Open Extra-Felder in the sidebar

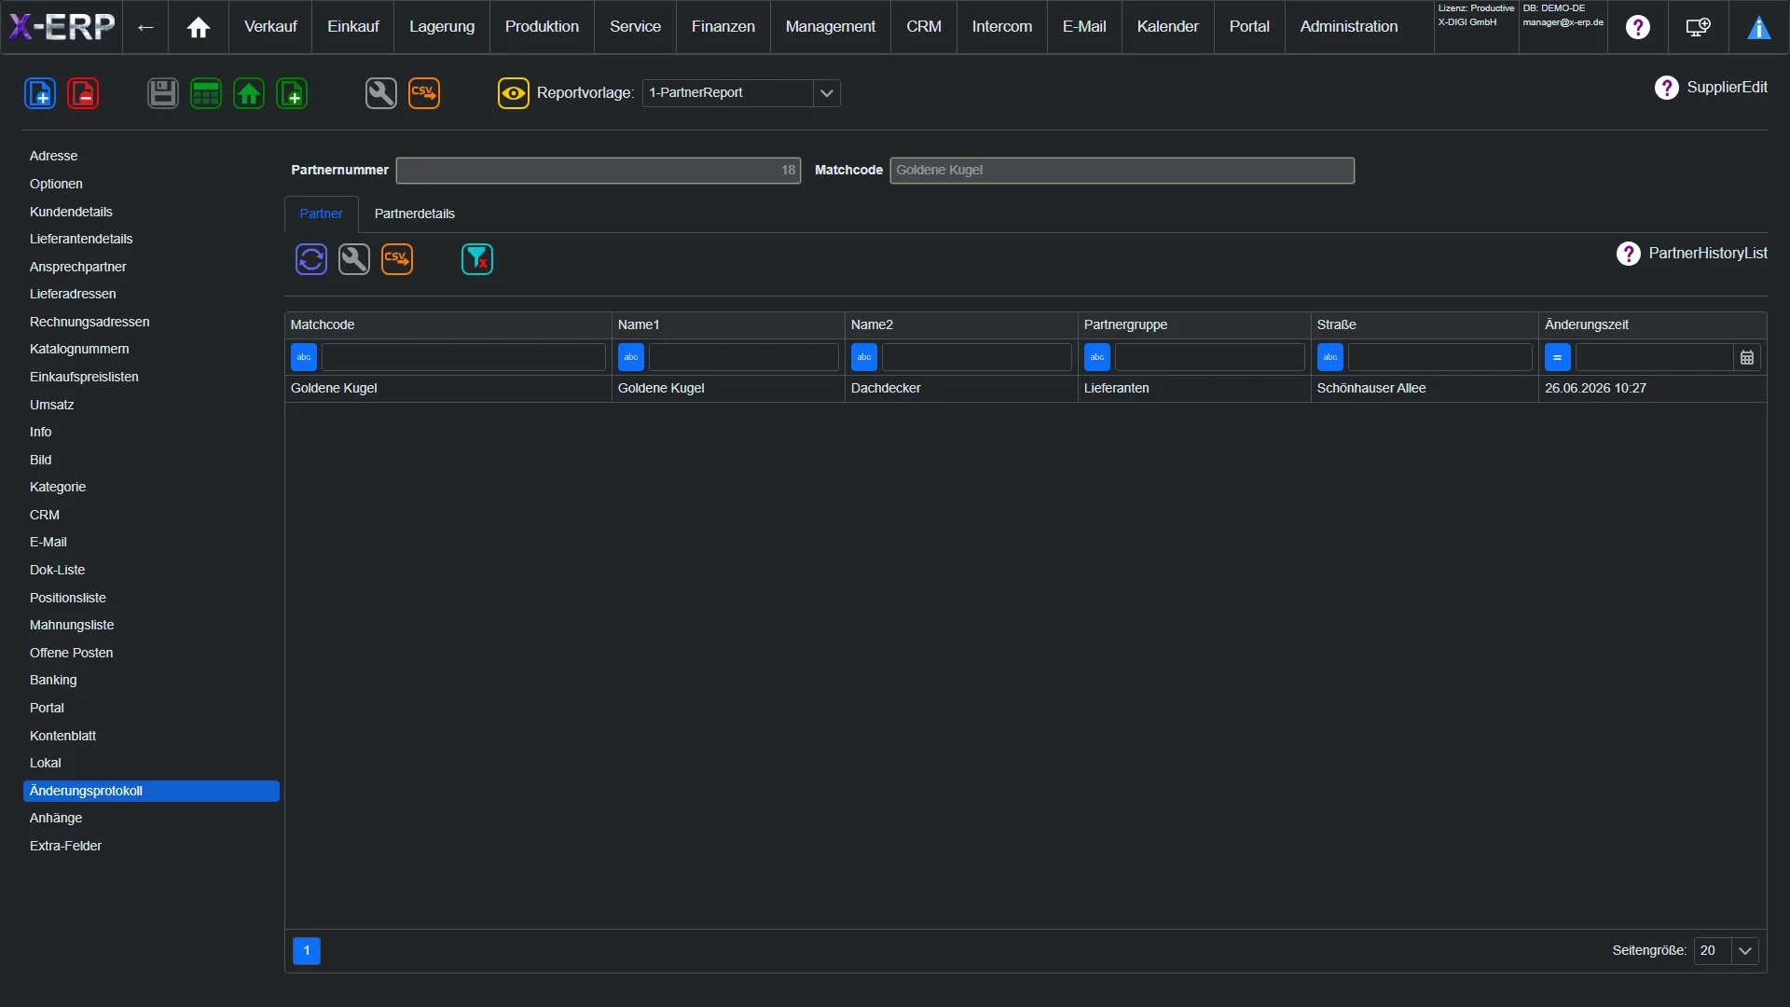coord(151,847)
